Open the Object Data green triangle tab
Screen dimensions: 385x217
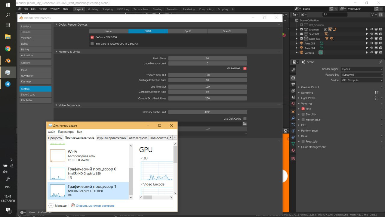click(x=293, y=144)
